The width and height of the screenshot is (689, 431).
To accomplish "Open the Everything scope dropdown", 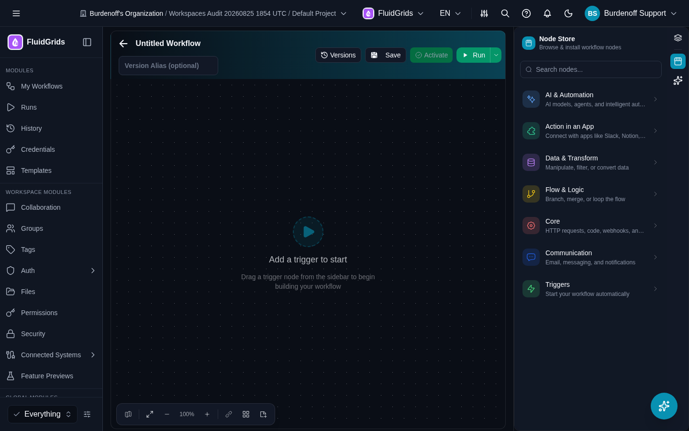I will coord(43,414).
